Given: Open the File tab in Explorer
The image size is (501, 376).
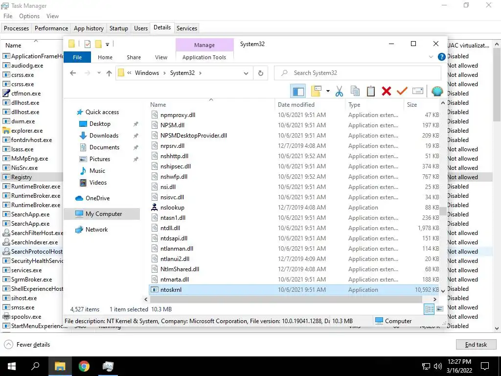Looking at the screenshot, I should (77, 57).
